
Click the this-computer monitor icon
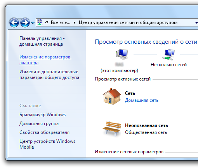[122, 54]
